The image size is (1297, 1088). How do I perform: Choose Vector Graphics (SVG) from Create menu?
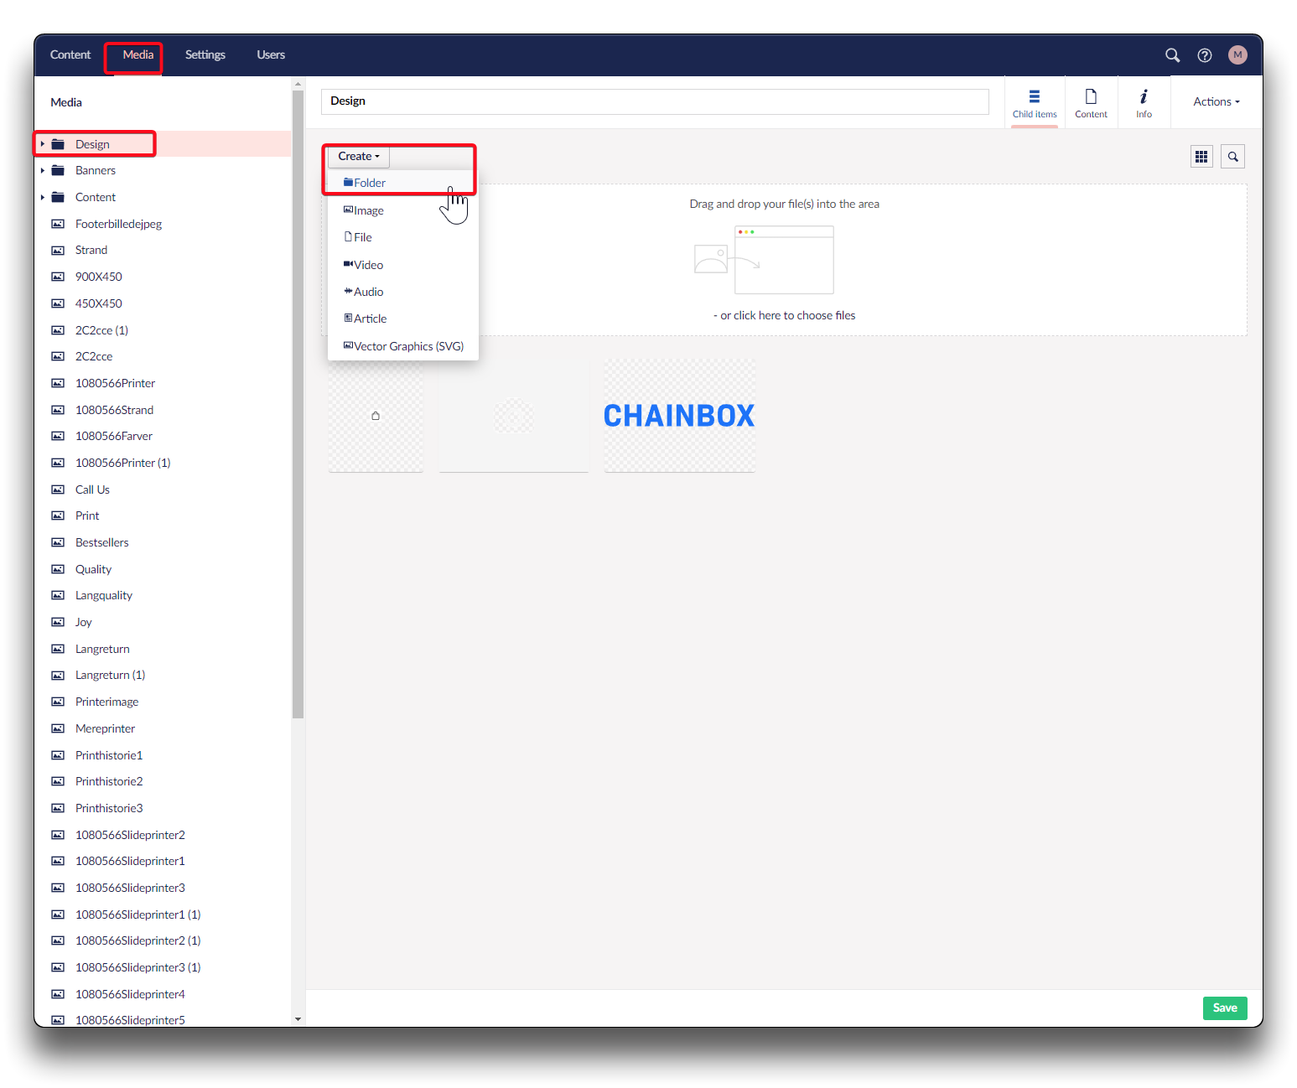(x=407, y=346)
